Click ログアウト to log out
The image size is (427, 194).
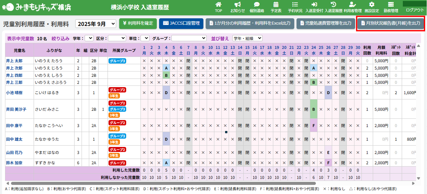pyautogui.click(x=415, y=10)
